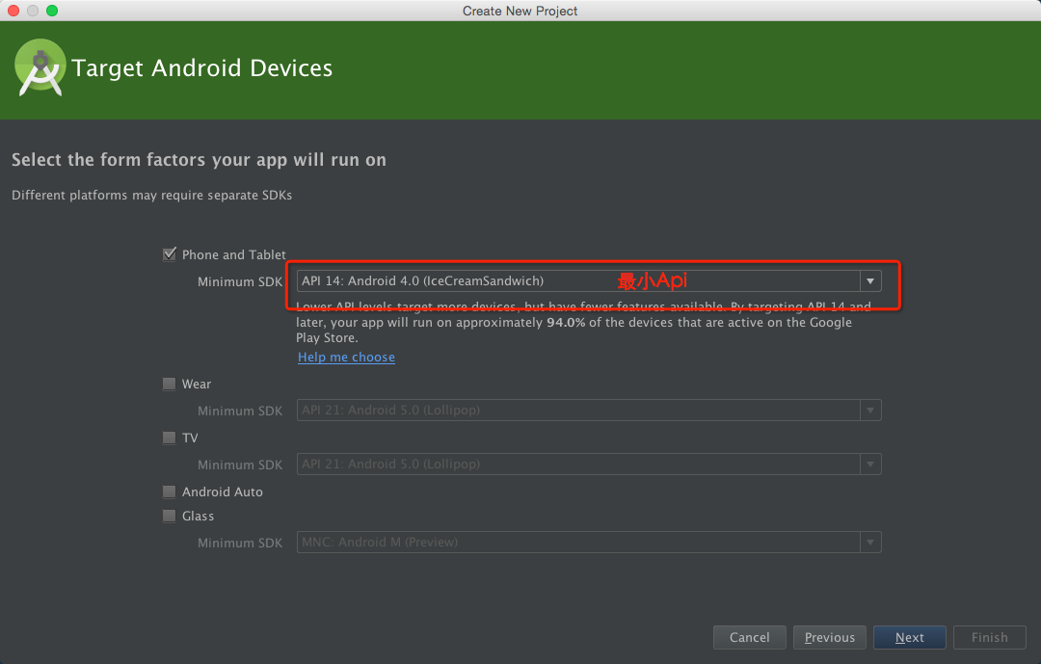The height and width of the screenshot is (664, 1041).
Task: Open the Glass Minimum SDK dropdown (MNC: Android M)
Action: tap(589, 542)
